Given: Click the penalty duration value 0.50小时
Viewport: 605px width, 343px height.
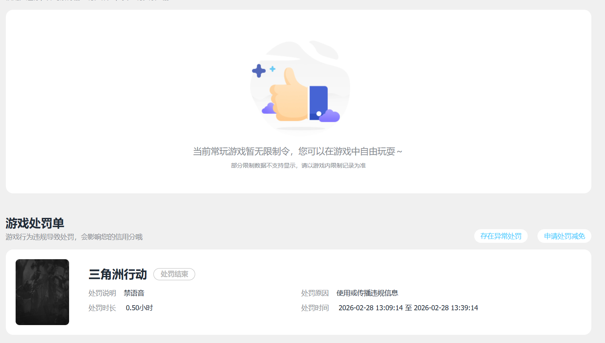Looking at the screenshot, I should pos(139,308).
